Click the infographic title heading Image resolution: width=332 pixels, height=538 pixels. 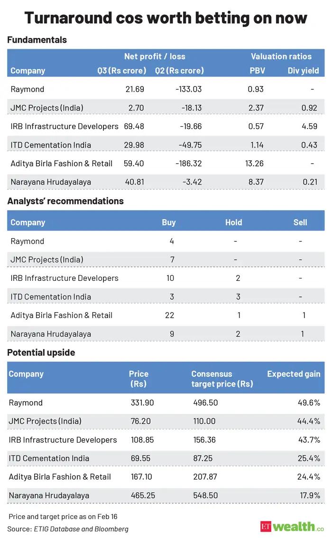point(166,18)
